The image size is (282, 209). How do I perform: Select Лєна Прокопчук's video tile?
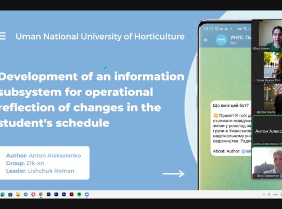(x=267, y=163)
